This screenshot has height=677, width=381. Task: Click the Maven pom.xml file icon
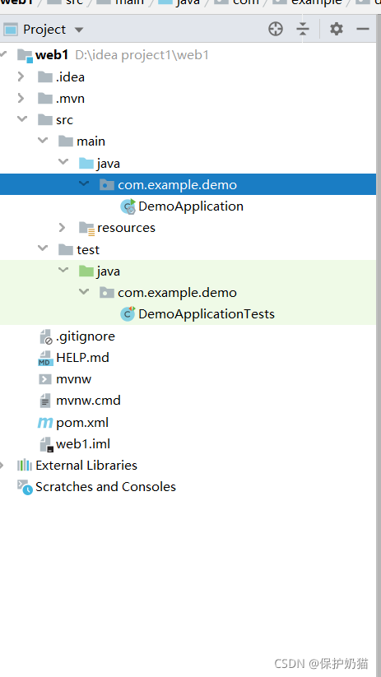coord(45,422)
